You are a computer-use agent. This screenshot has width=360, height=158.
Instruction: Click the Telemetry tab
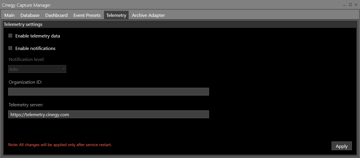pyautogui.click(x=116, y=15)
